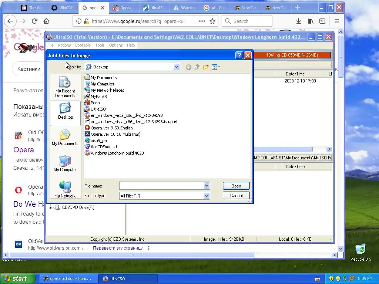Open UltraISO File menu
The height and width of the screenshot is (284, 379).
pos(50,45)
